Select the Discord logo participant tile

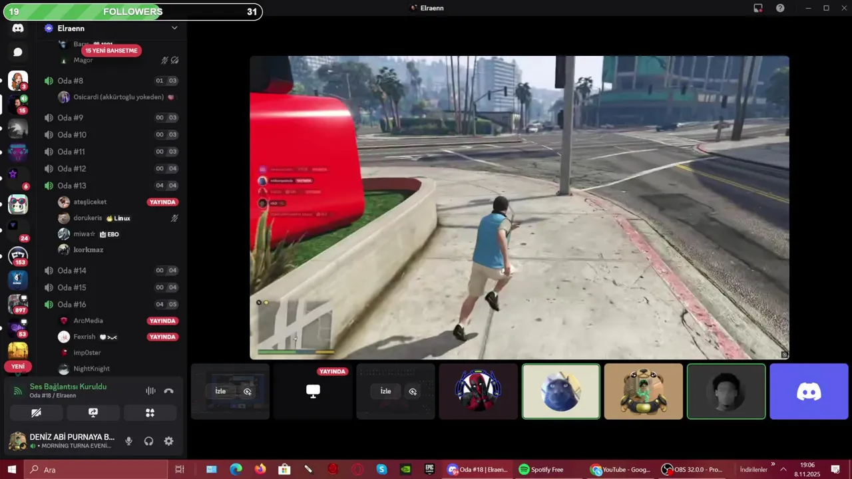[809, 391]
